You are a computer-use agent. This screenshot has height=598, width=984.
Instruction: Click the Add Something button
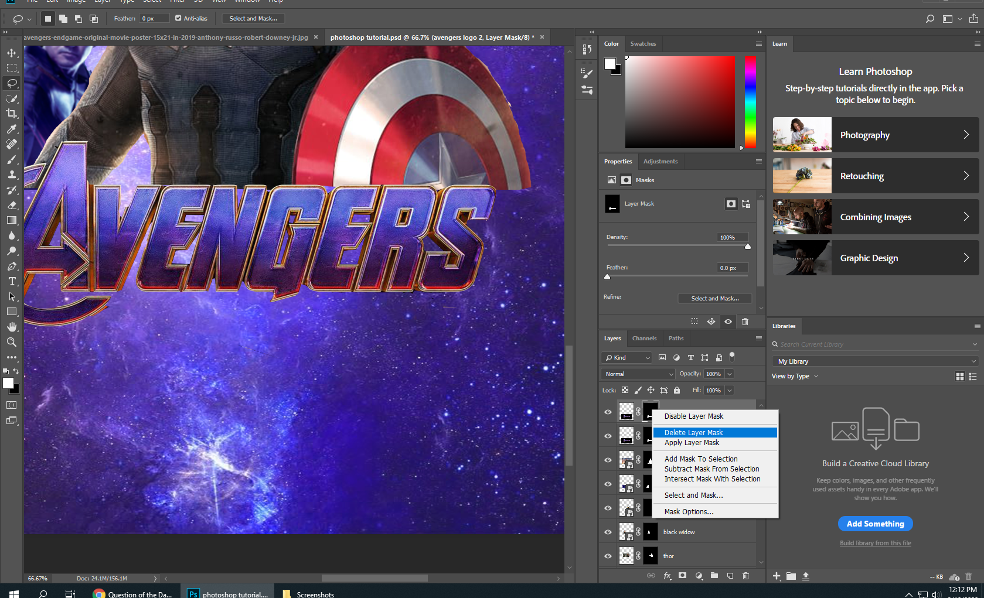coord(875,524)
